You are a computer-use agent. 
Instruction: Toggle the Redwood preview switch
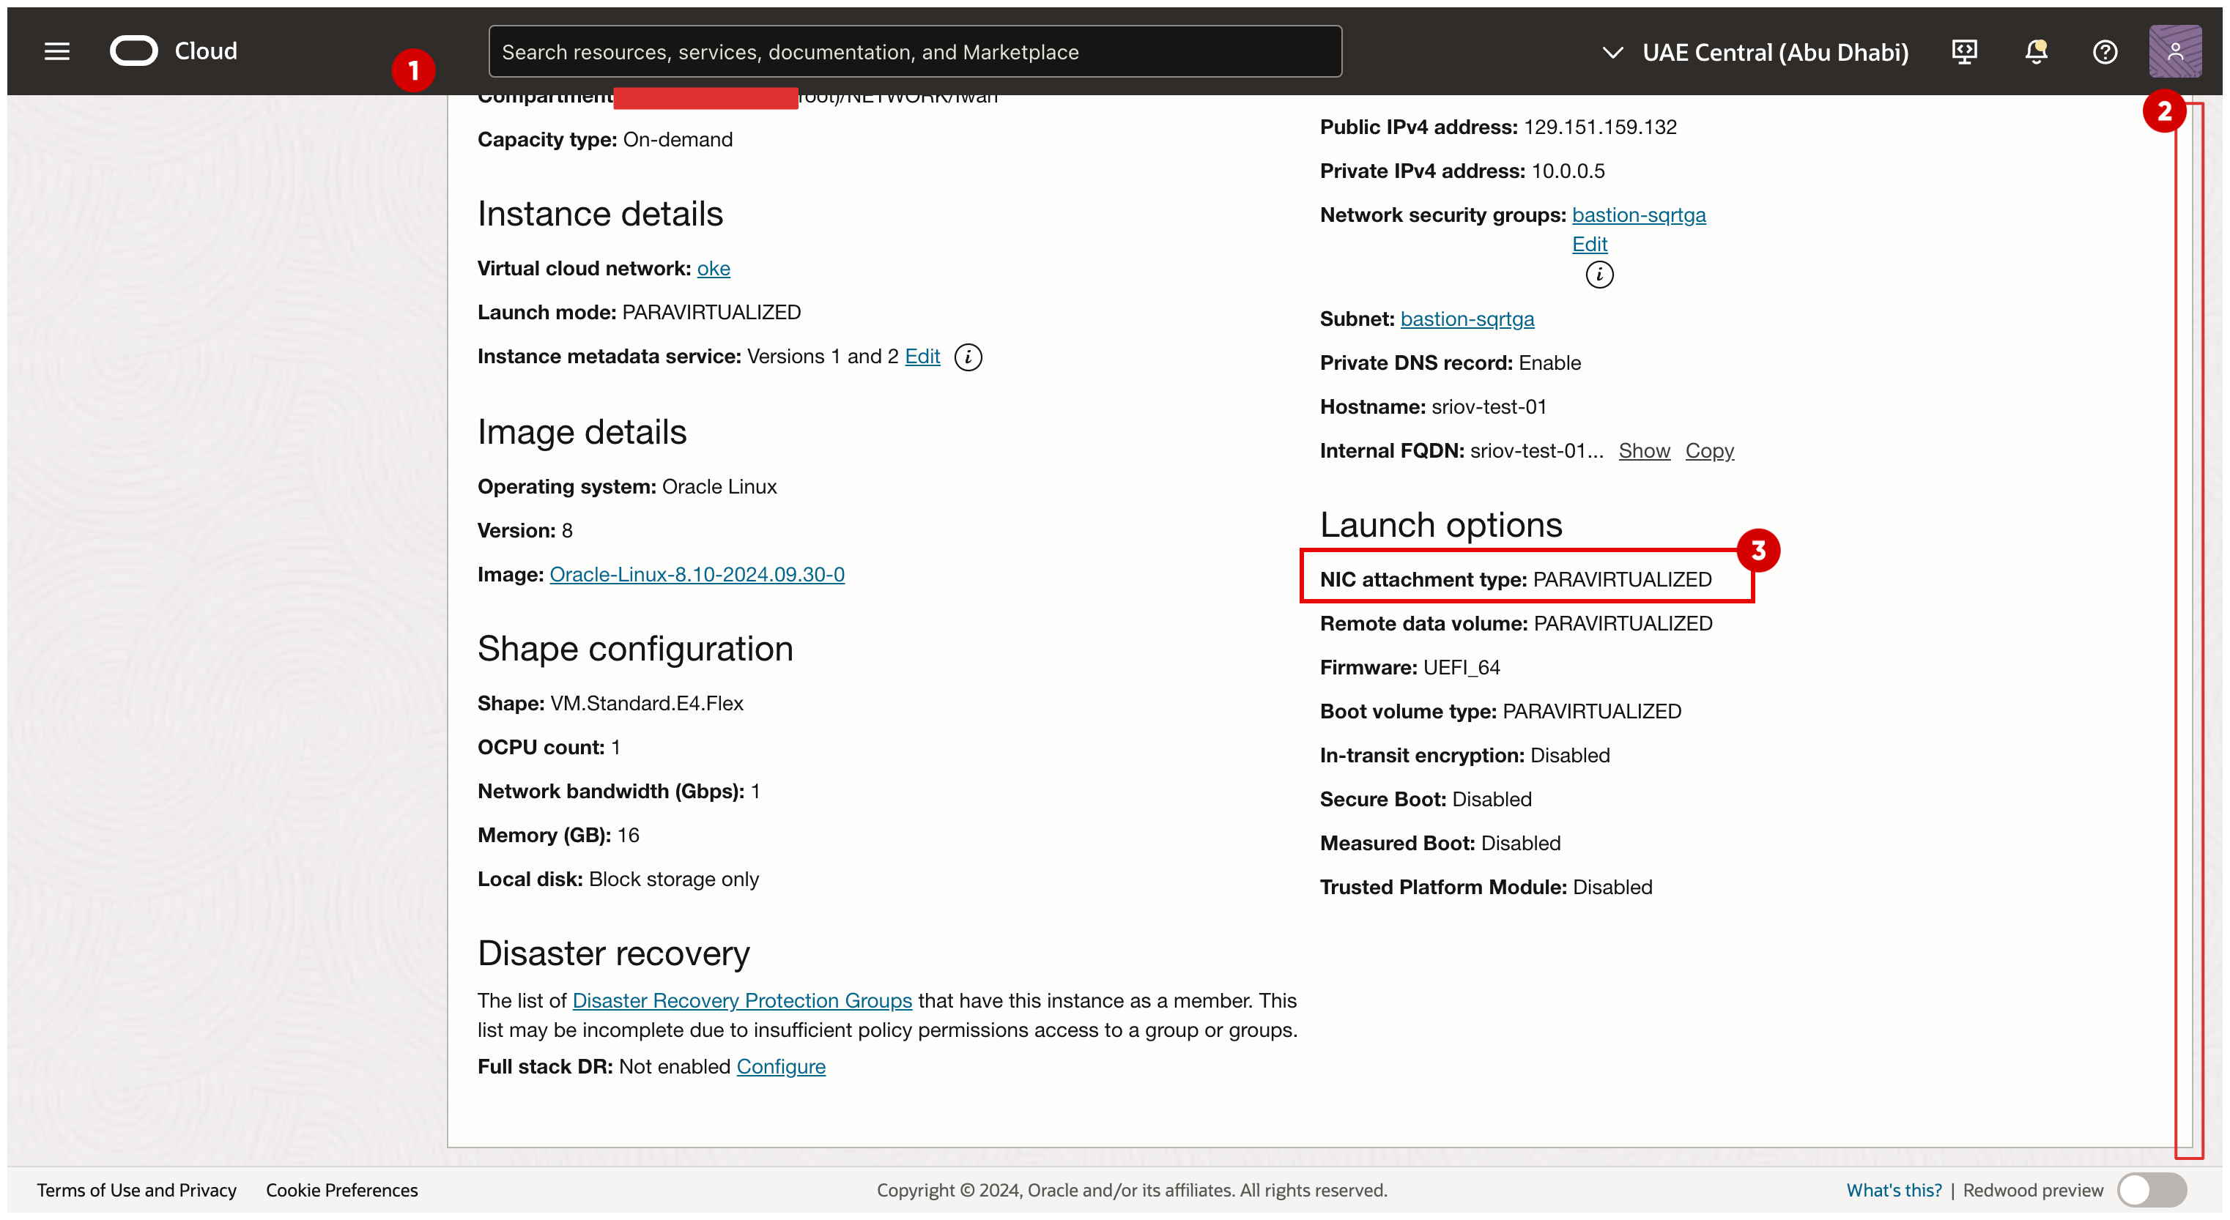[x=2151, y=1190]
